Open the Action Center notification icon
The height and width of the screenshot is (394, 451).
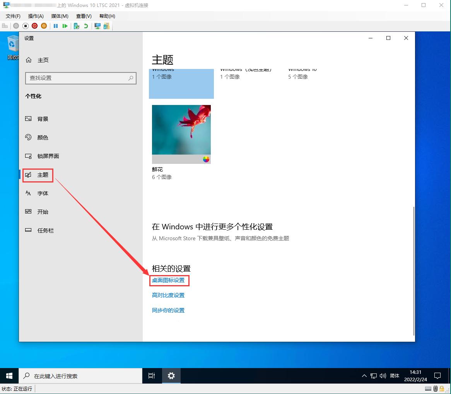(437, 375)
